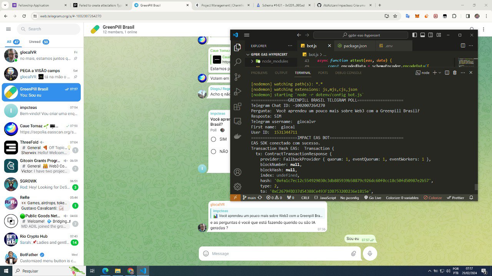
Task: Open Telegram hamburger menu
Action: point(8,29)
